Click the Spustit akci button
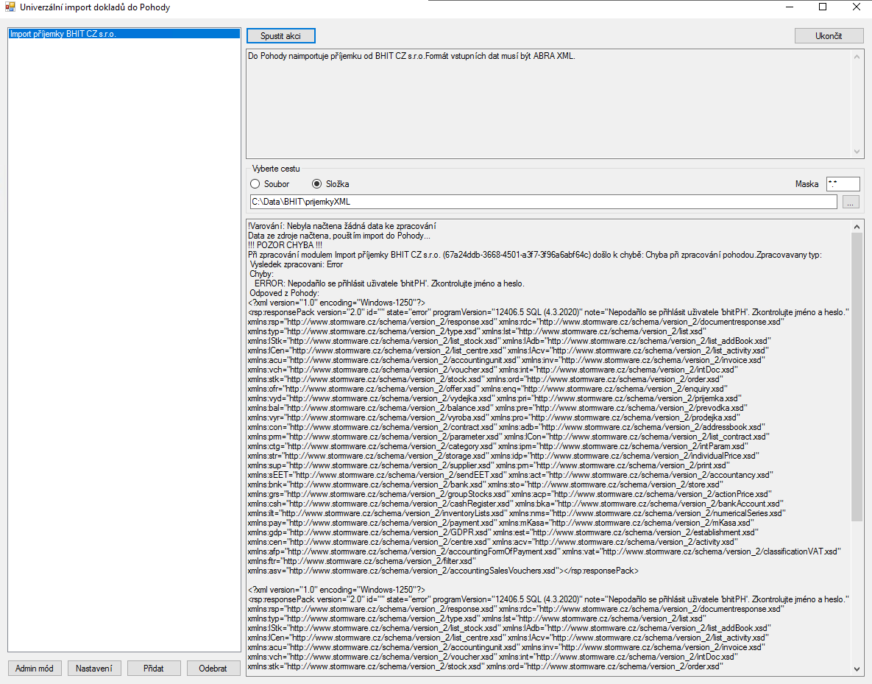872x684 pixels. [x=281, y=35]
